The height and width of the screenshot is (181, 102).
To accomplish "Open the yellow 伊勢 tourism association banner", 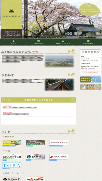I will tap(12, 142).
